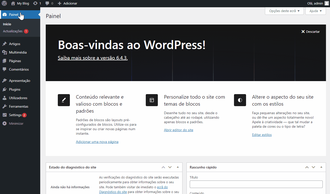Click Saiba mais sobre a versão 6.4.3 link

tap(93, 58)
